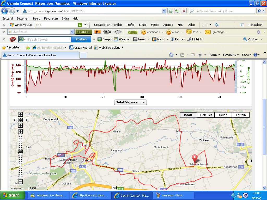The image size is (267, 200).
Task: Activate the Highlight tool
Action: [195, 40]
